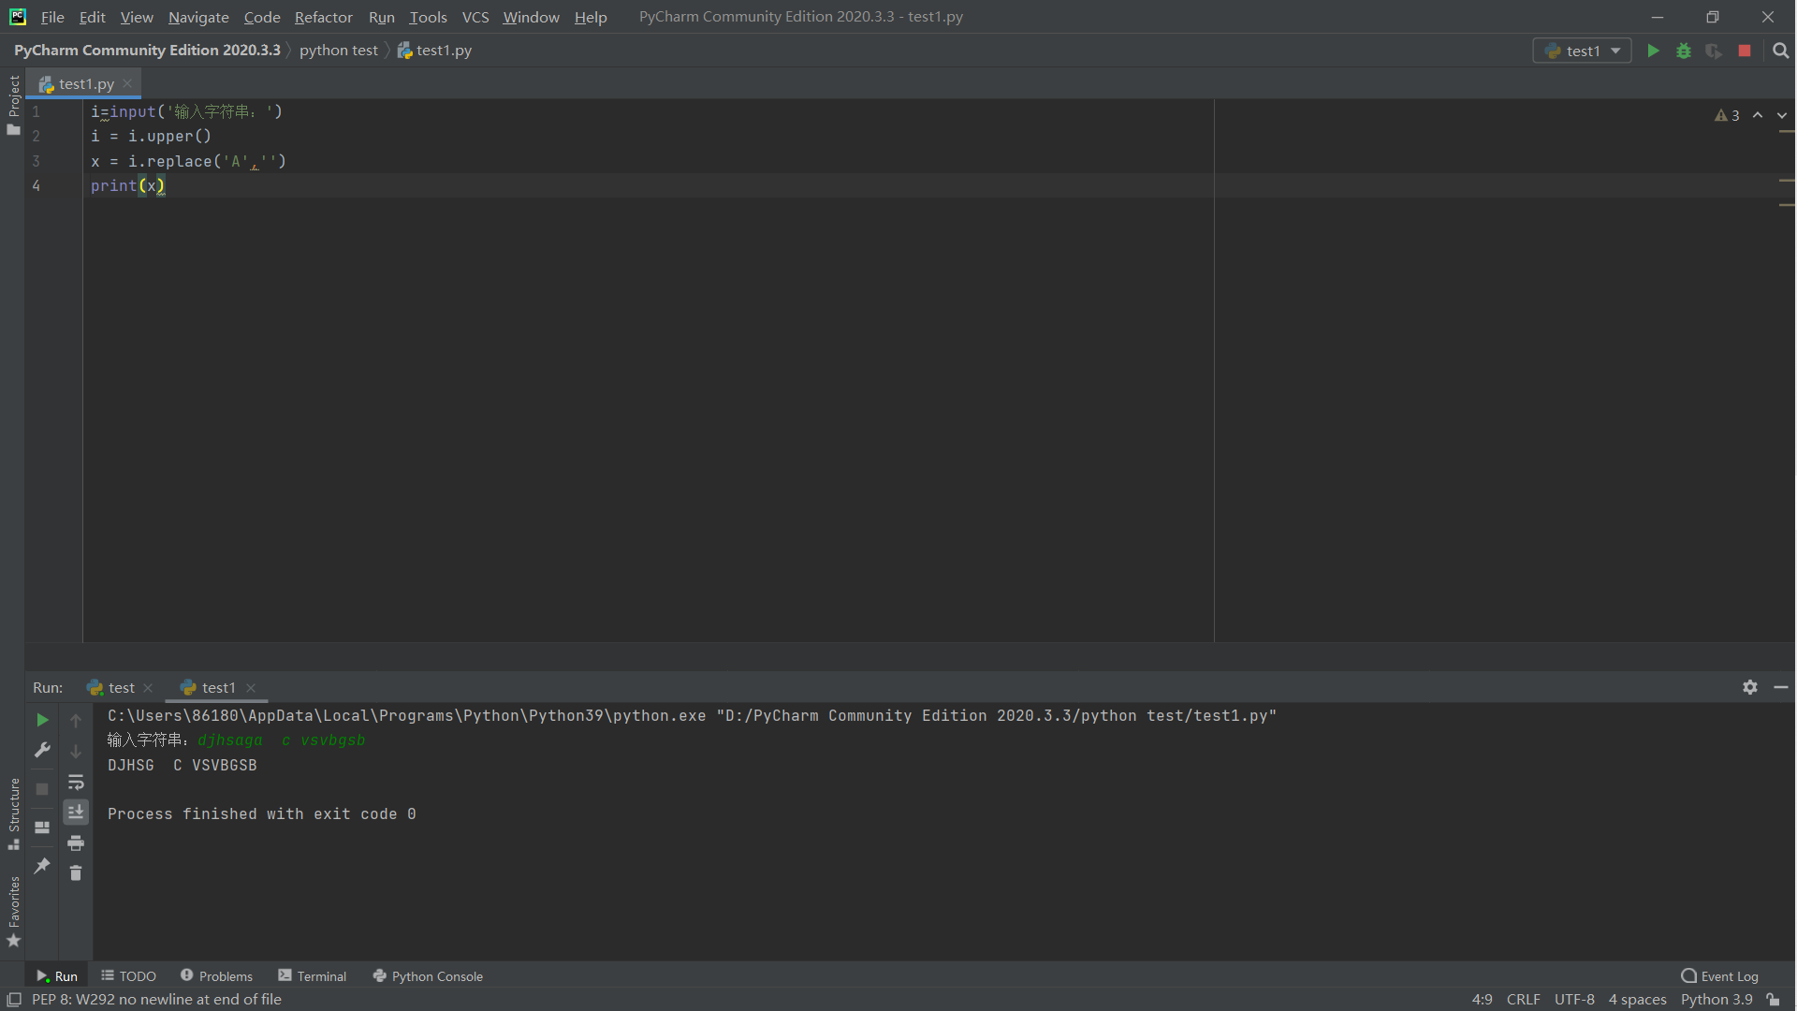Click the print output icon

[x=76, y=843]
